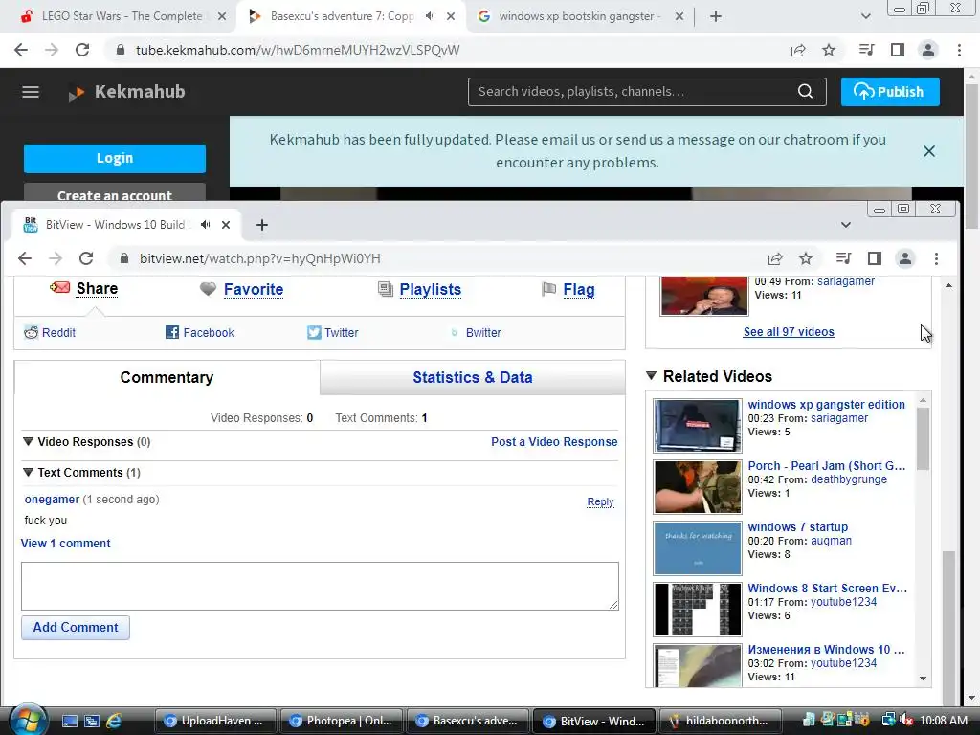Click View 1 comment link

66,544
